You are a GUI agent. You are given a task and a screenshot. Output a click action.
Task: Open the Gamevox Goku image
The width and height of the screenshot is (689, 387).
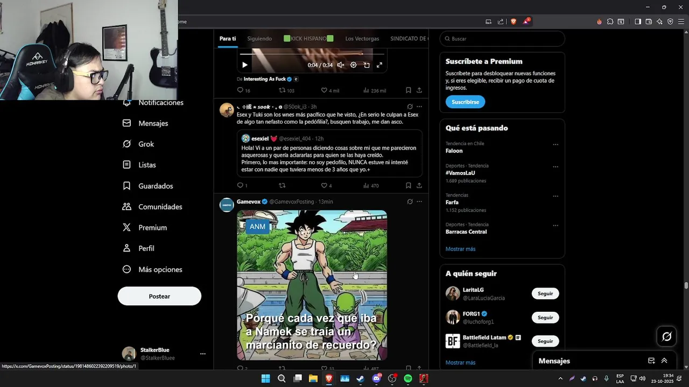[x=312, y=285]
